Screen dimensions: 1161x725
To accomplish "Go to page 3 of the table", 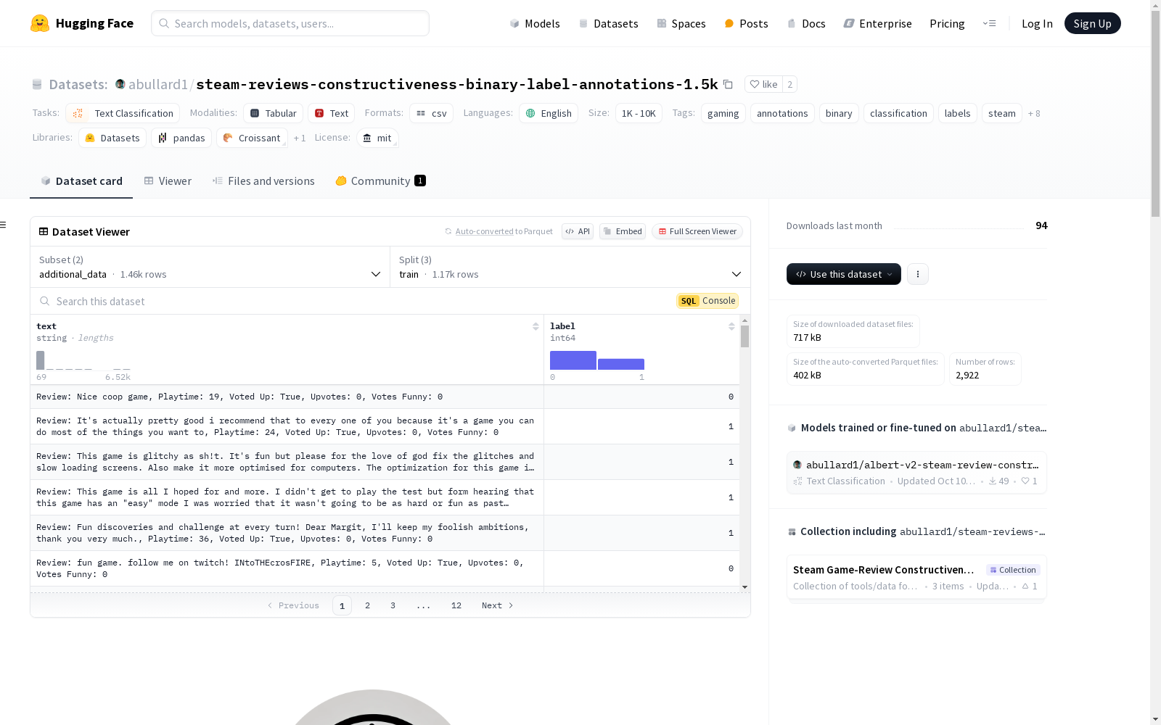I will [393, 605].
